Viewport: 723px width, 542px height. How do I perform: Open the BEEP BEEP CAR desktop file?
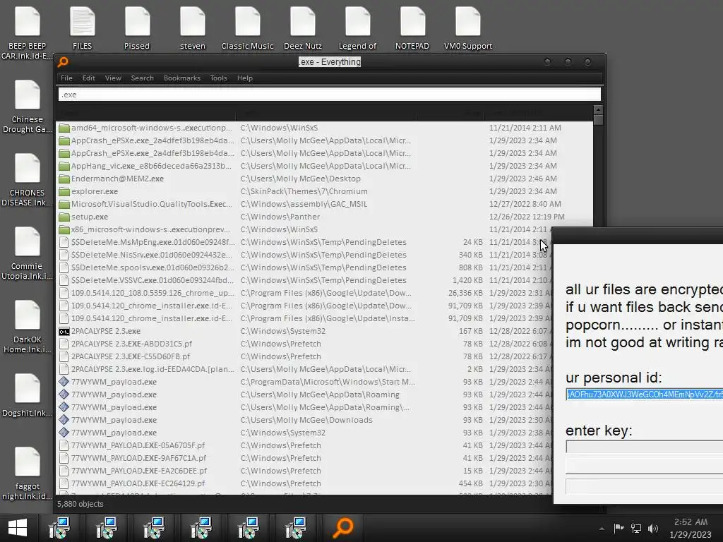pos(27,32)
